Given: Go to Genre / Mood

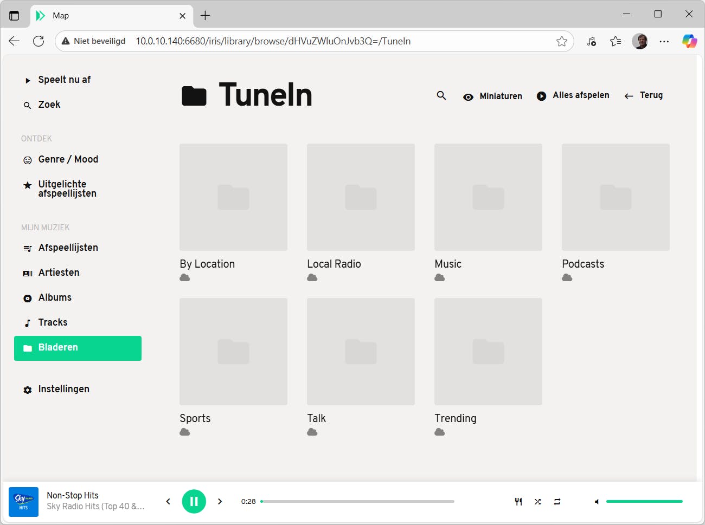Looking at the screenshot, I should point(68,159).
